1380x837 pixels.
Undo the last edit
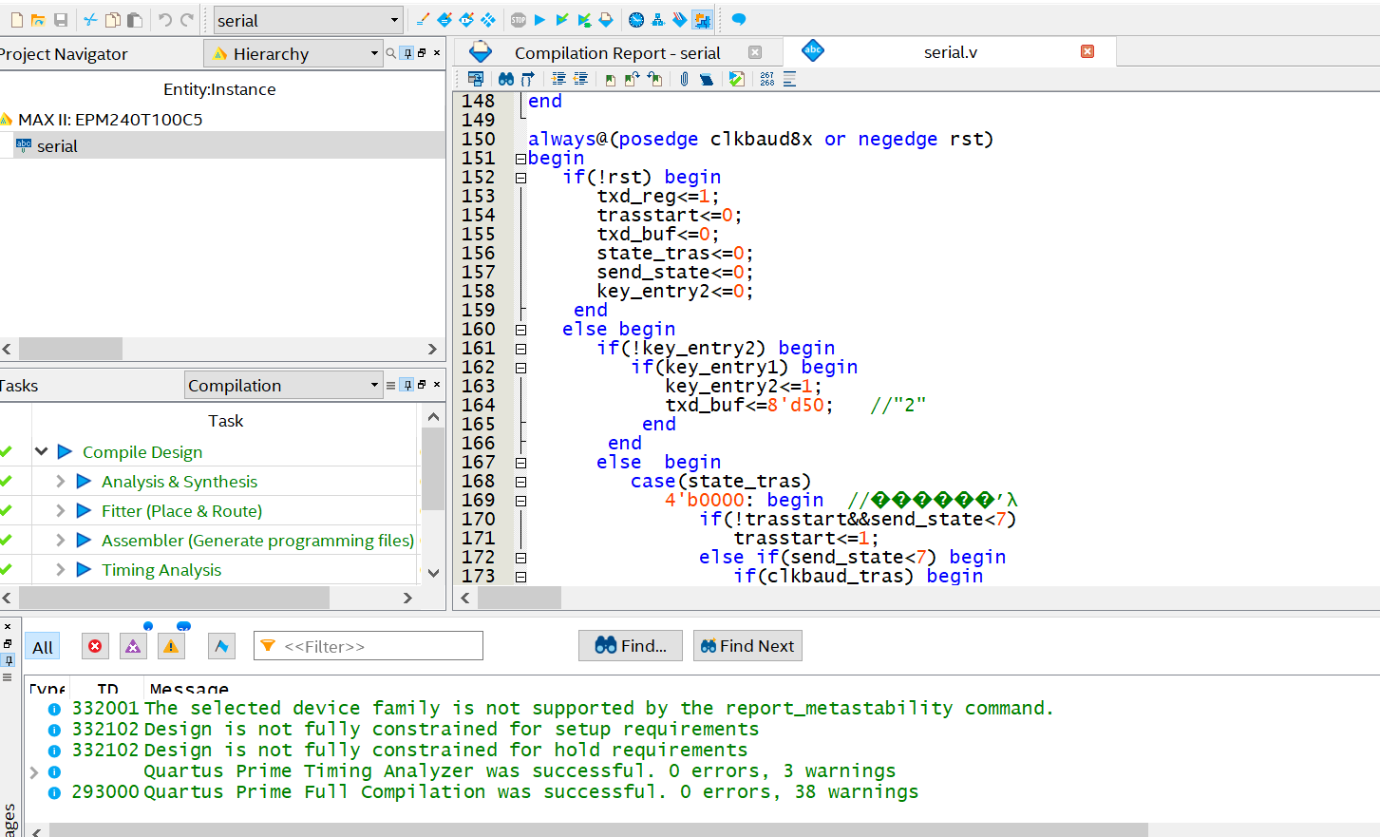pos(165,20)
